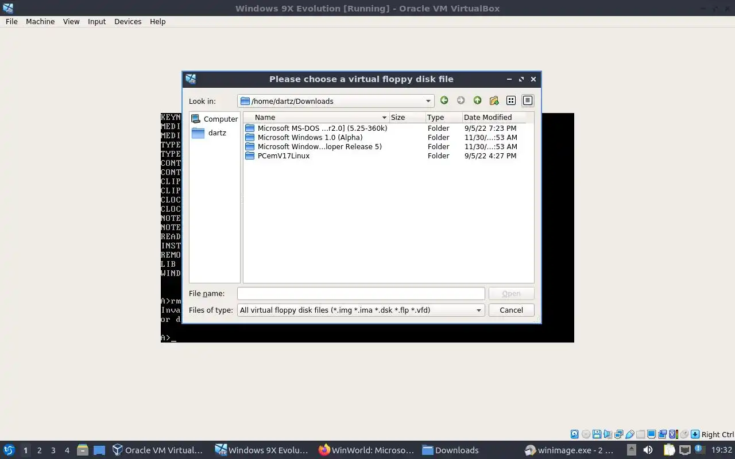Switch to workspace 2
The width and height of the screenshot is (735, 459).
click(x=39, y=450)
